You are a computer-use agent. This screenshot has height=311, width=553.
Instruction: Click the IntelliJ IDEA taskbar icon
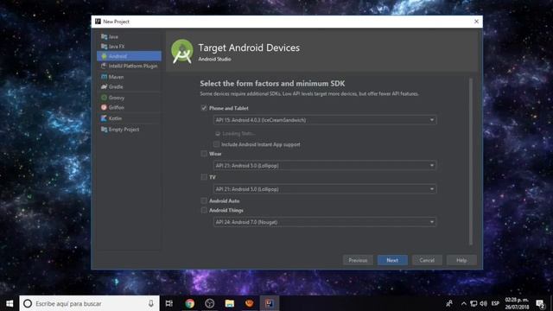click(x=269, y=303)
